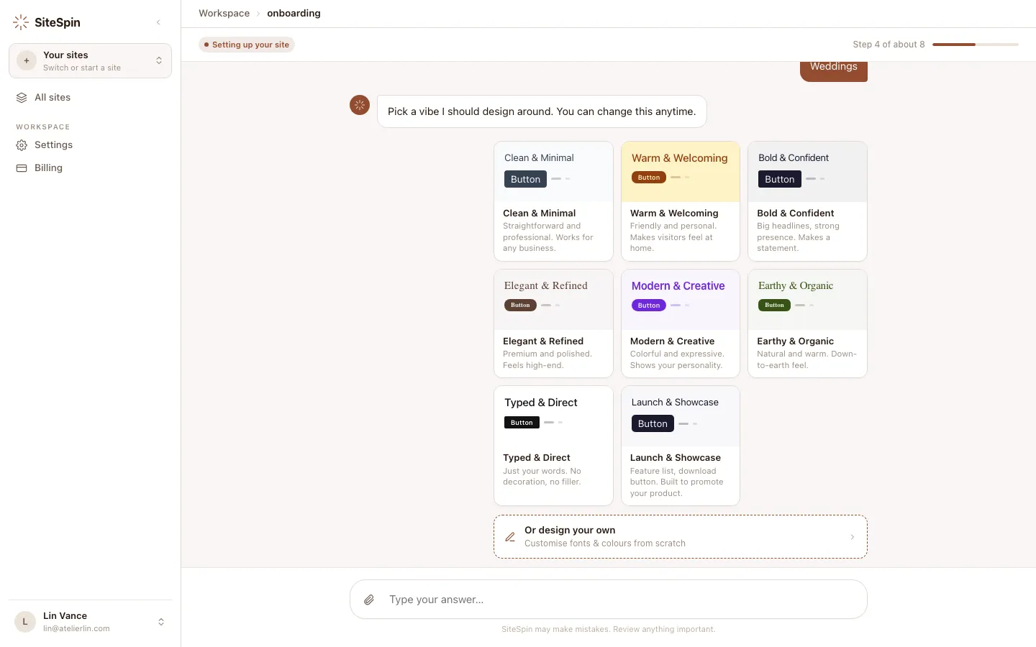This screenshot has width=1036, height=647.
Task: Open the Billing page
Action: coord(90,168)
